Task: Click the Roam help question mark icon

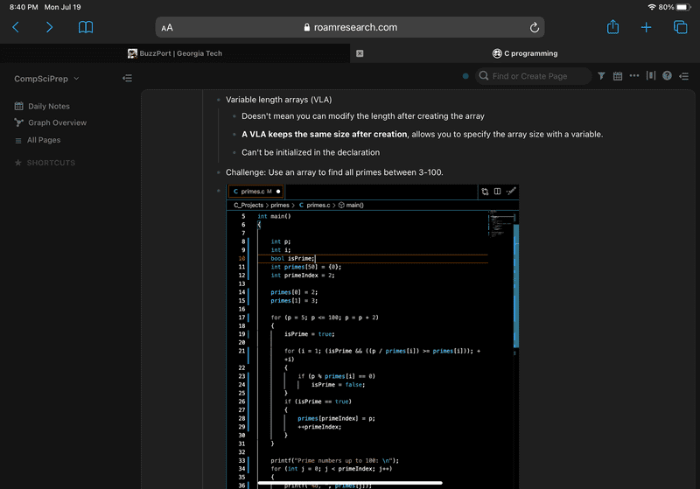Action: click(x=667, y=77)
